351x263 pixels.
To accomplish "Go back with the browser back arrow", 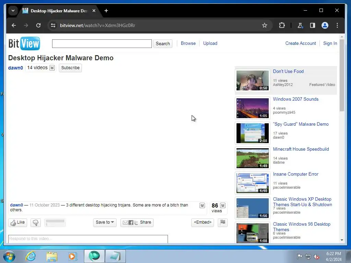I will click(14, 25).
